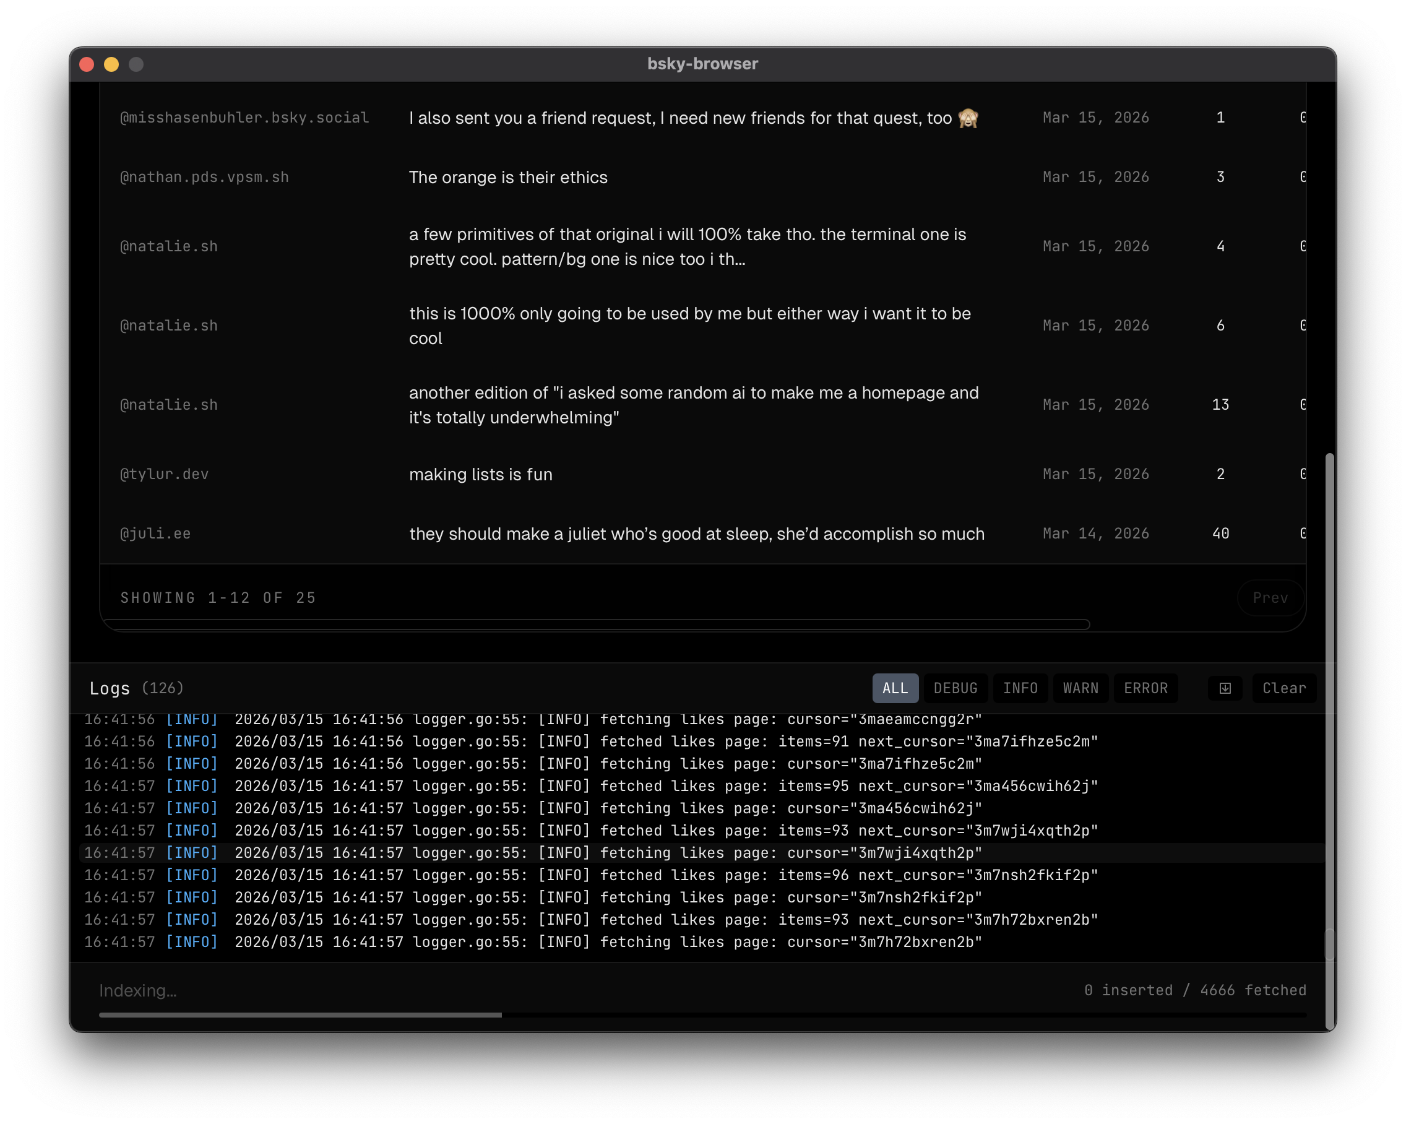Open the post 'making lists is fun'

pyautogui.click(x=481, y=474)
